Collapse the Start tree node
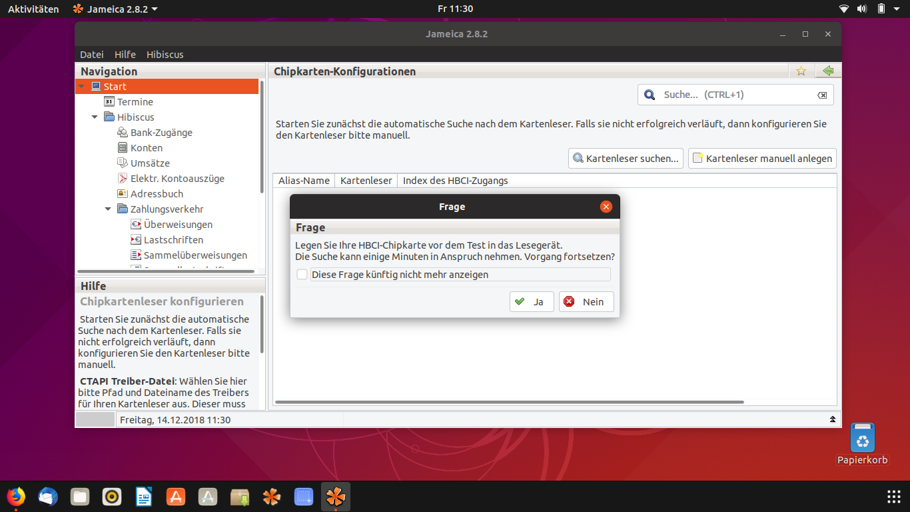Viewport: 910px width, 512px height. click(x=81, y=87)
